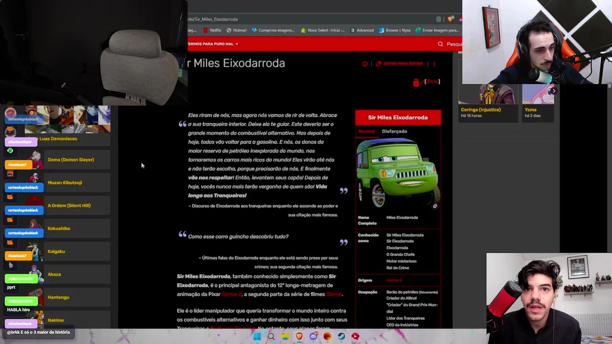Open the Advanced bookmark
This screenshot has height=344, width=612.
tap(362, 30)
